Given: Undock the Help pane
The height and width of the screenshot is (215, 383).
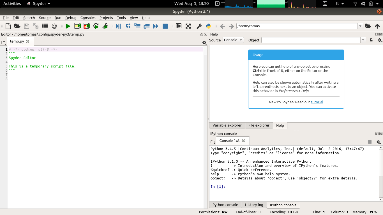Looking at the screenshot, I should tap(377, 34).
